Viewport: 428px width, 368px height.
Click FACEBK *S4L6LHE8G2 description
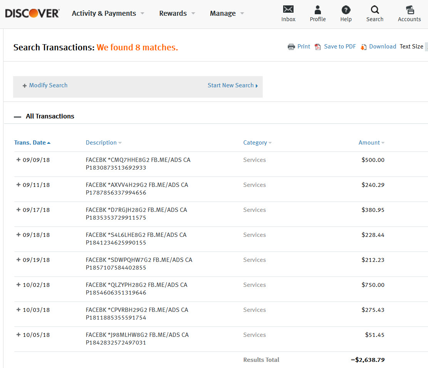pyautogui.click(x=136, y=239)
